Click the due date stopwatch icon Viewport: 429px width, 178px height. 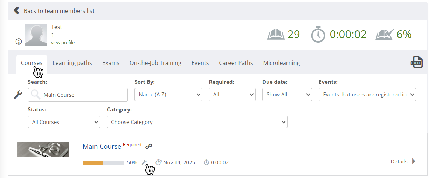click(158, 162)
